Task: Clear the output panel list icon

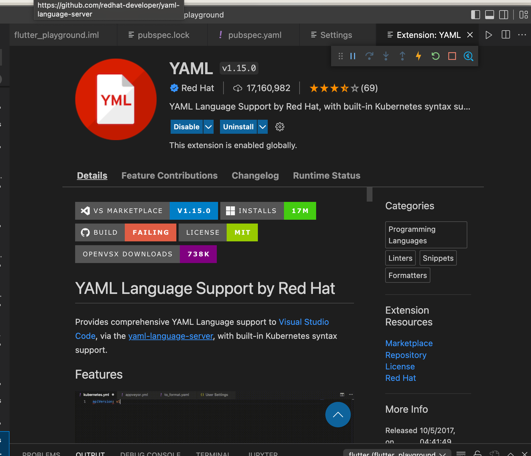Action: coord(461,453)
